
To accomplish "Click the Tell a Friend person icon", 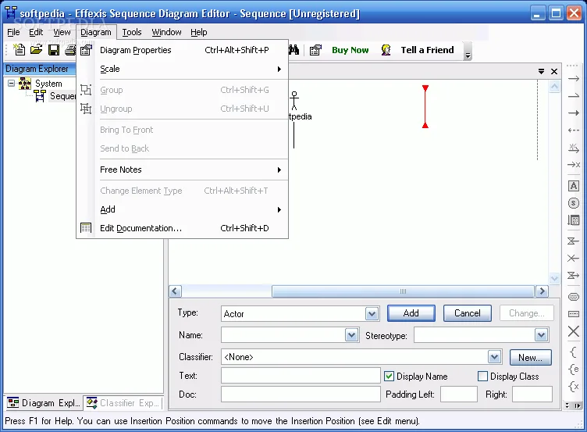I will [x=386, y=50].
